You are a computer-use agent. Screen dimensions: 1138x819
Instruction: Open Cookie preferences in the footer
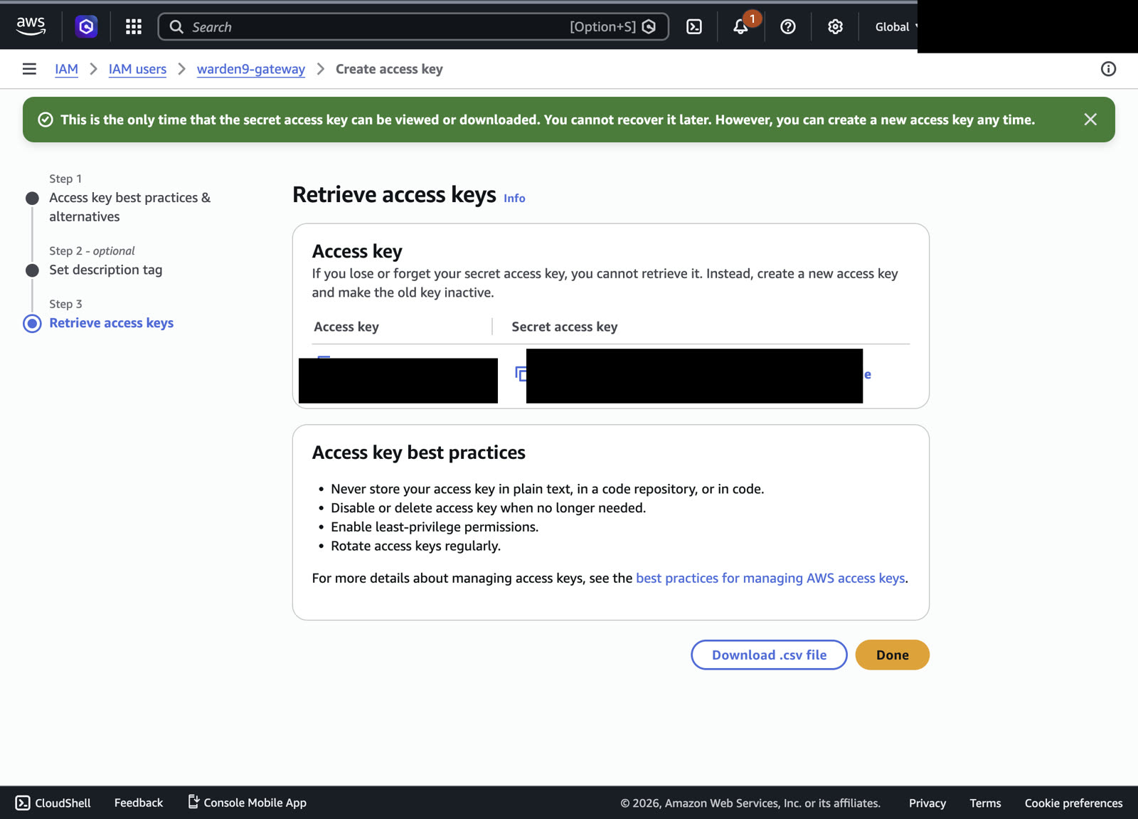click(1073, 803)
